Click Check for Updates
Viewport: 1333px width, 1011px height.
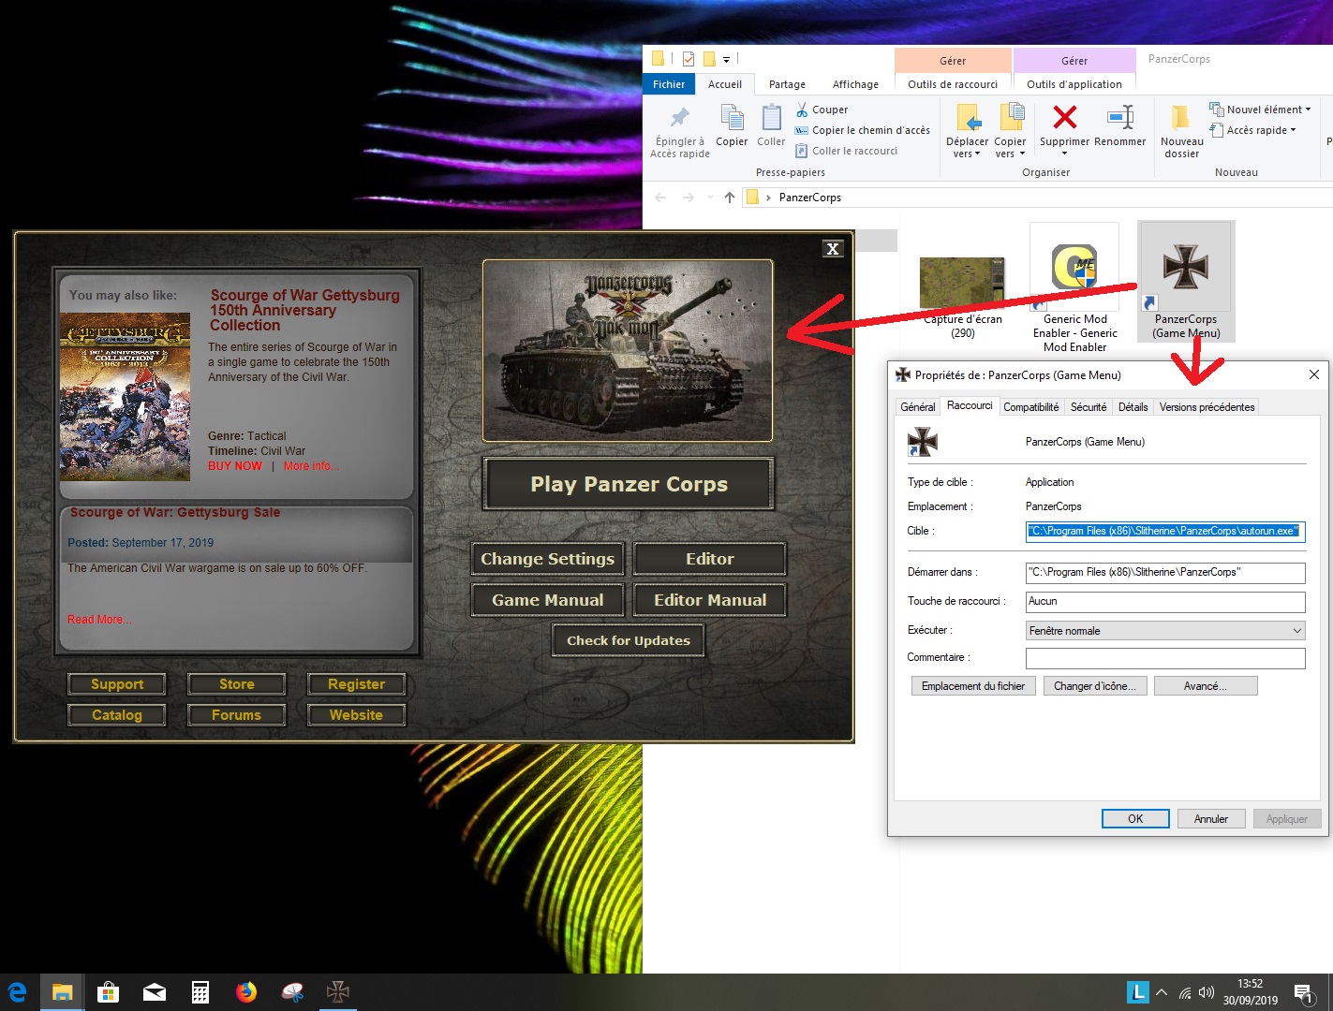629,640
